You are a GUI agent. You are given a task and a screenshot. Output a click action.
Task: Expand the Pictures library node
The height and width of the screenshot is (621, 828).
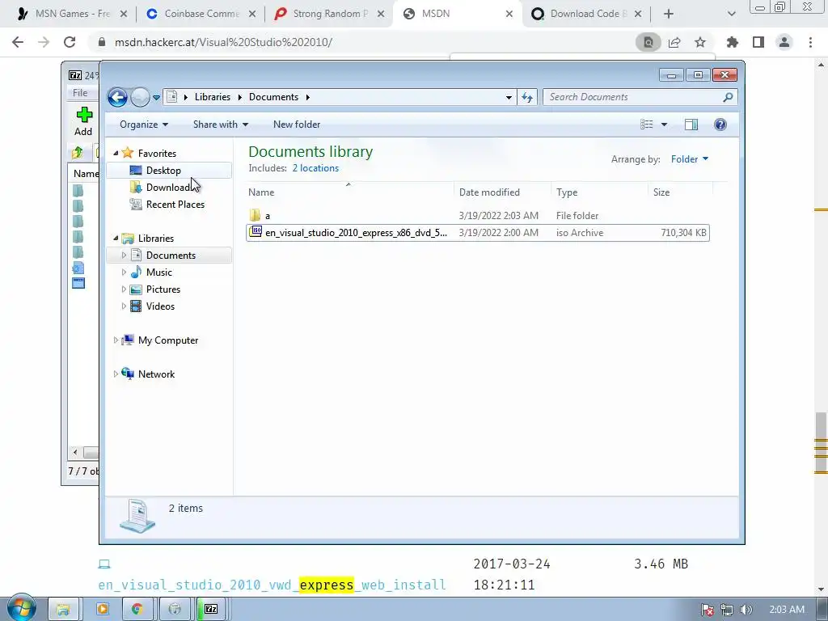tap(124, 289)
